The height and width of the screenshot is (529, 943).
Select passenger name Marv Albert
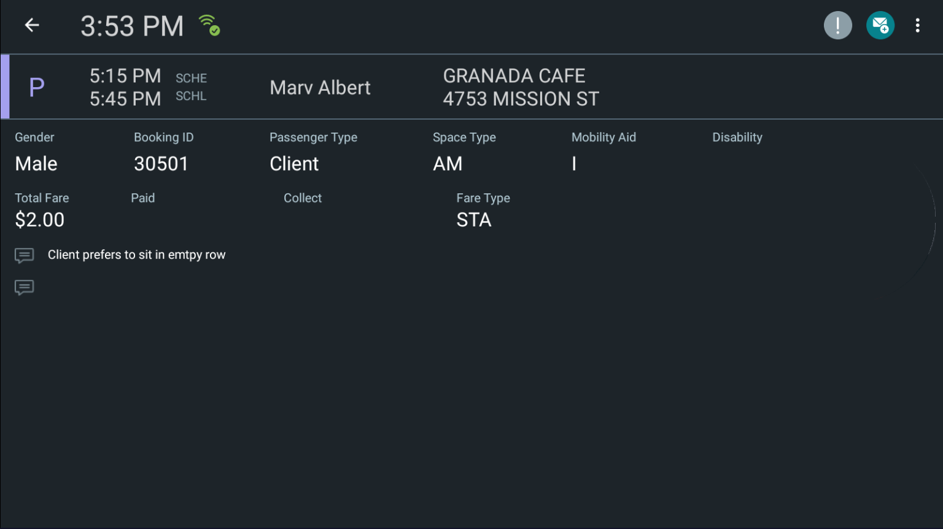tap(320, 88)
